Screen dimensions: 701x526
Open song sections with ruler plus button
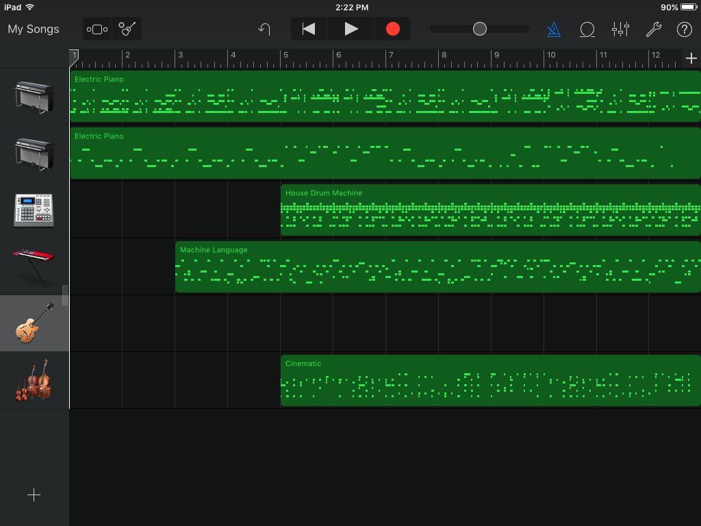point(691,59)
